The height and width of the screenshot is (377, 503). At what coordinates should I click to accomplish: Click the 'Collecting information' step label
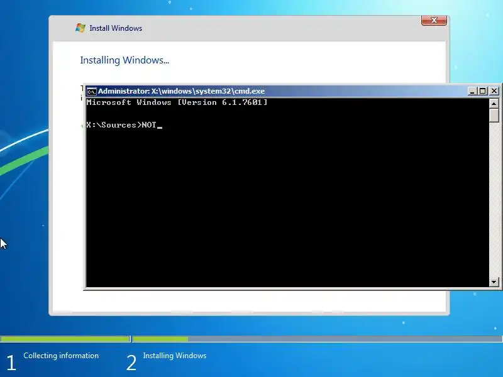tap(61, 356)
